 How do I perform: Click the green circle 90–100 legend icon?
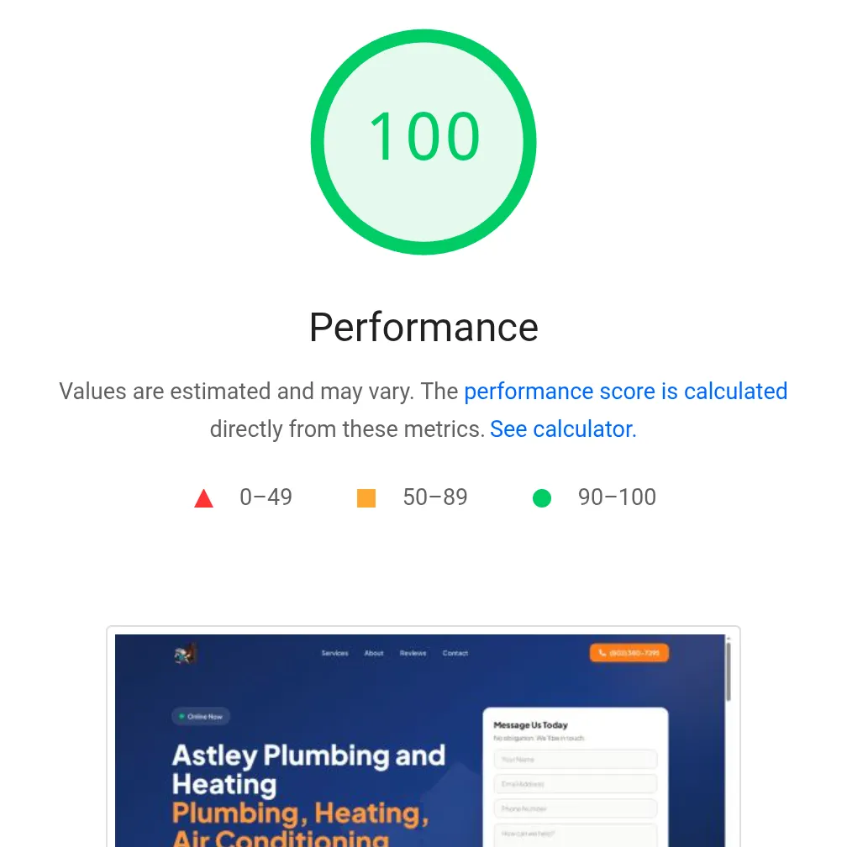point(542,497)
